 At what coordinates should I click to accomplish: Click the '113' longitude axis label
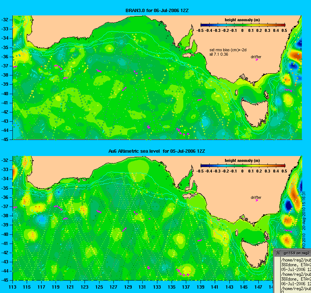pos(12,287)
